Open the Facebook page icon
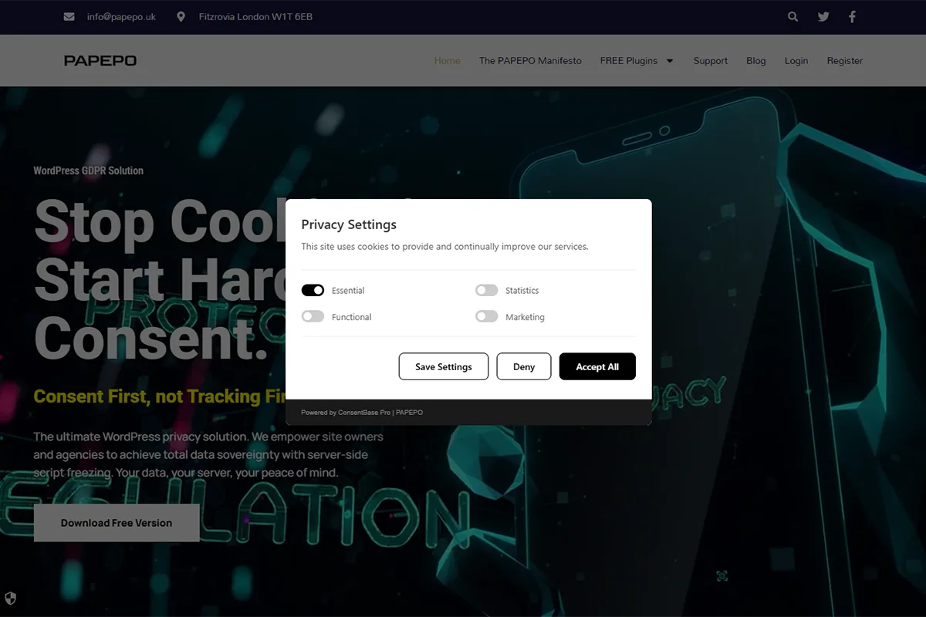 pos(852,16)
